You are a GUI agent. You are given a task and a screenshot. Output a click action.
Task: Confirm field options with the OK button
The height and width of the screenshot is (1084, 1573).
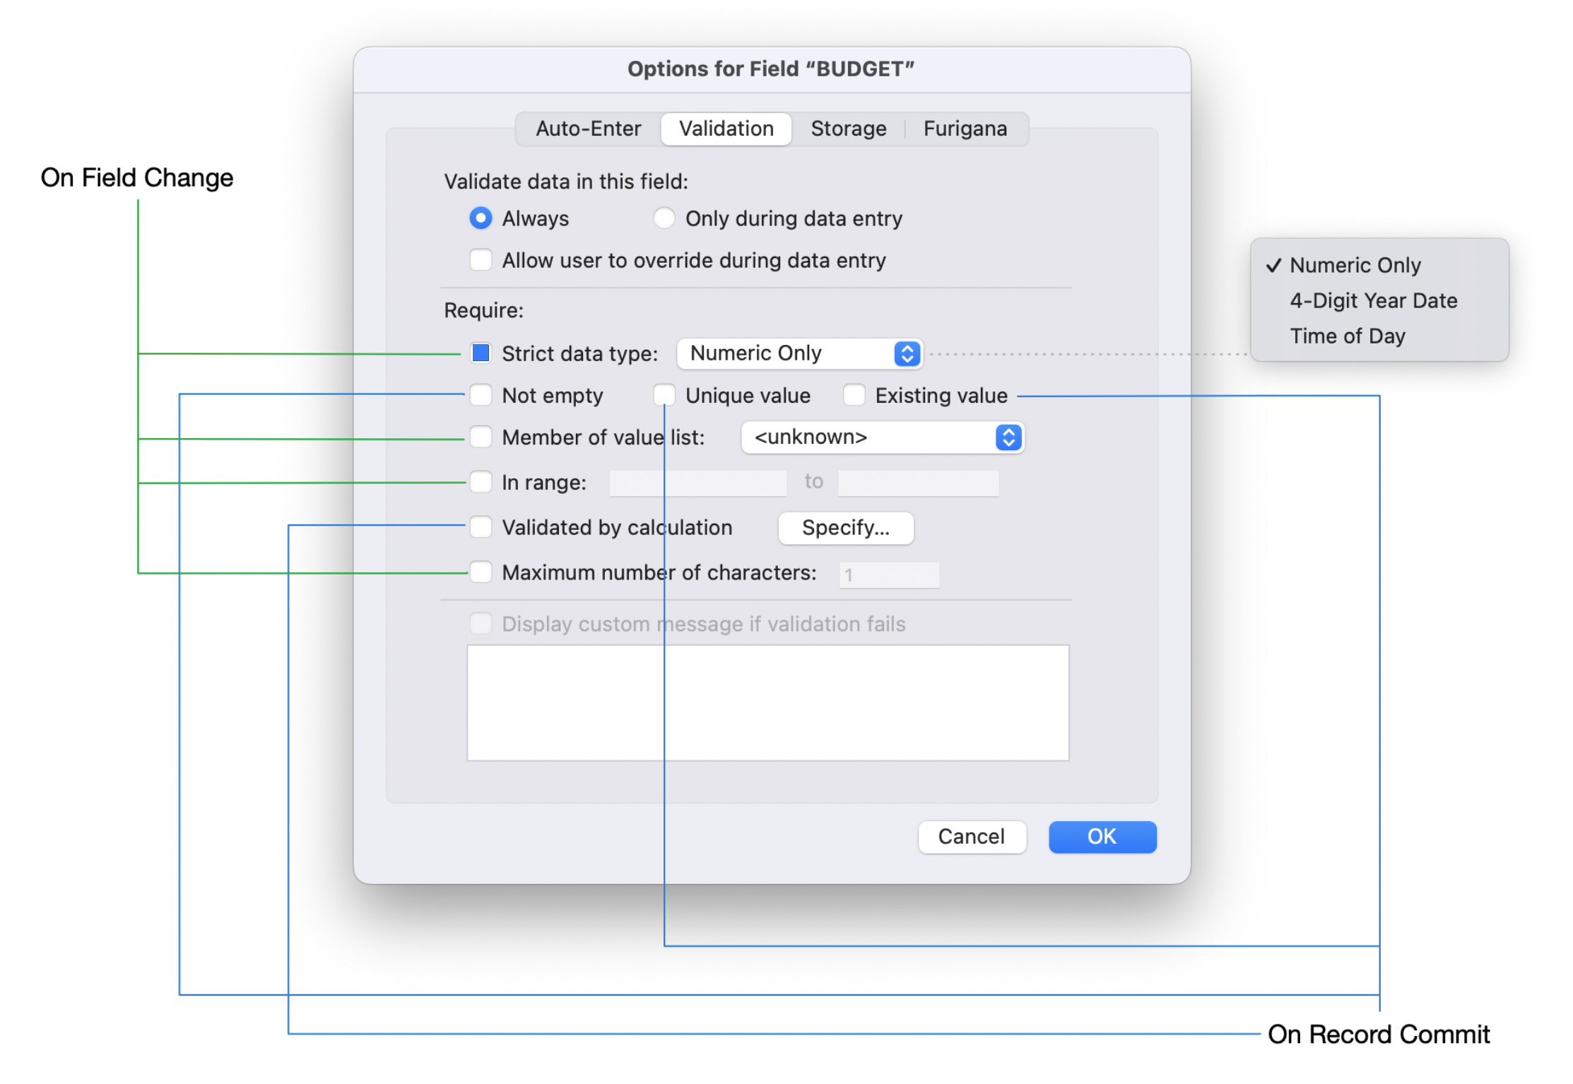(1102, 836)
